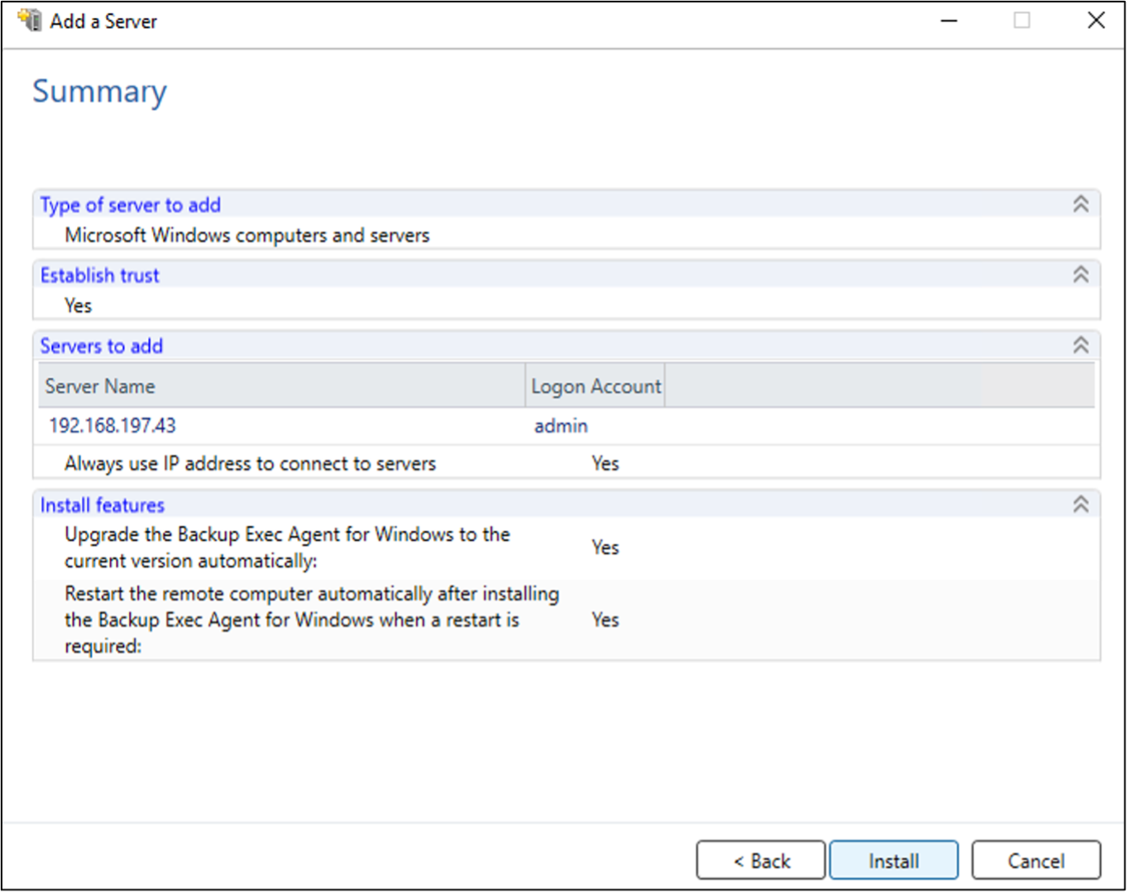Collapse the Type of server to add section
Viewport: 1129px width, 894px height.
coord(1080,204)
